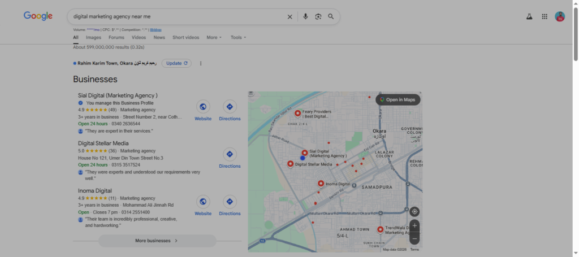Start voice search with the microphone icon

coord(305,16)
